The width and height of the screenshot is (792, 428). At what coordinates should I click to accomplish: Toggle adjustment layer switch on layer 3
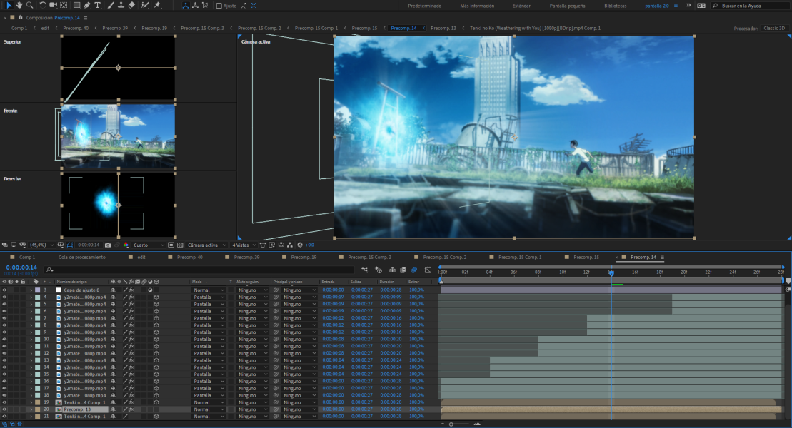pyautogui.click(x=150, y=290)
